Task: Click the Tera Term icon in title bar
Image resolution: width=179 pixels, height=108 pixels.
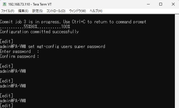Action: click(x=4, y=4)
